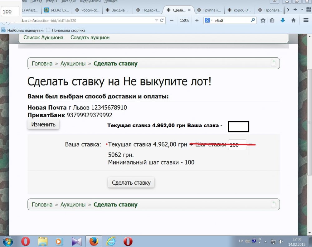Follow the 'Аукционы' breadcrumb link at top
Viewport: 312px width, 247px height.
(73, 64)
